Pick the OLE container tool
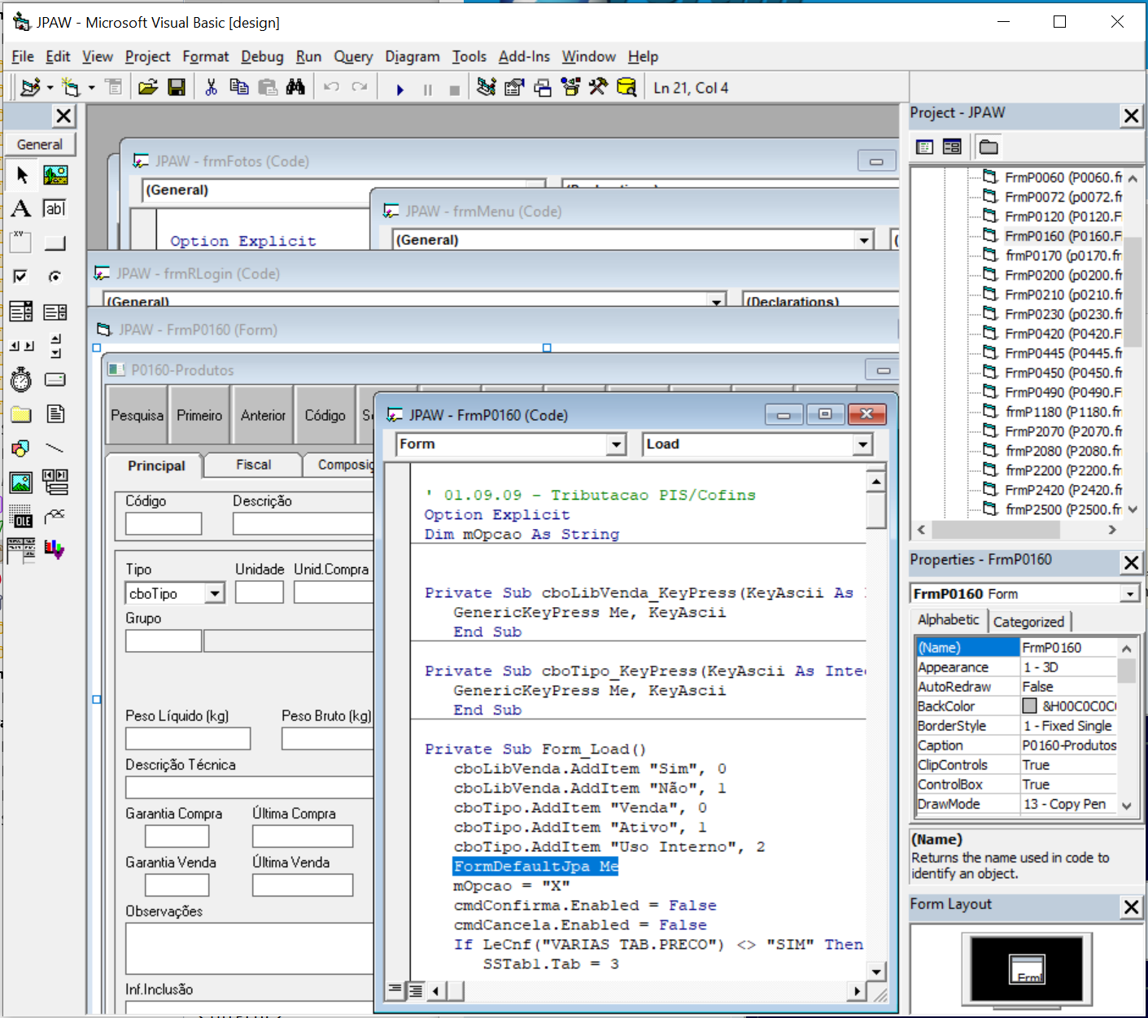 [x=21, y=517]
